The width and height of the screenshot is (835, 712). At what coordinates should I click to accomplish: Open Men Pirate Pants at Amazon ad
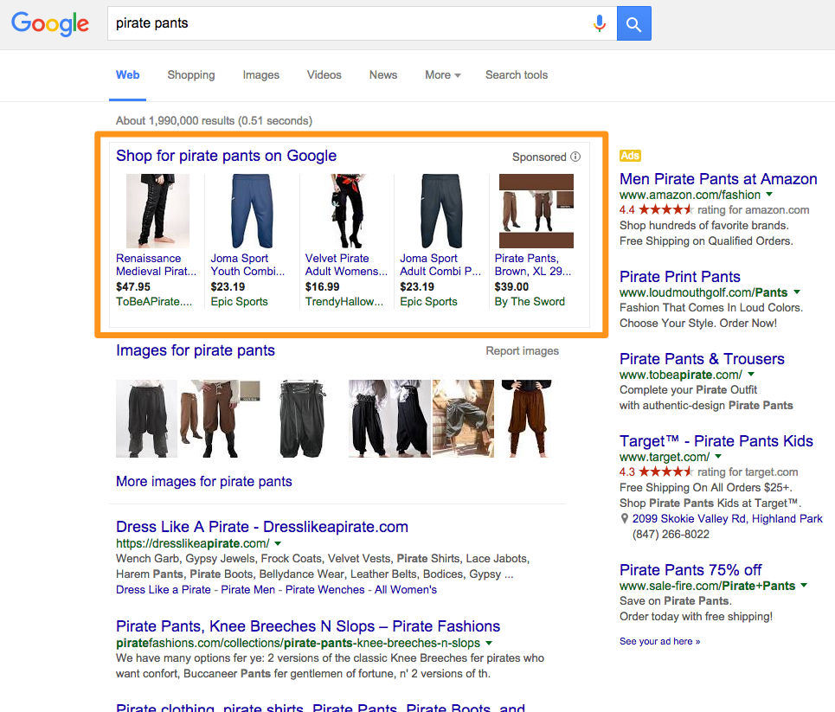[x=718, y=179]
